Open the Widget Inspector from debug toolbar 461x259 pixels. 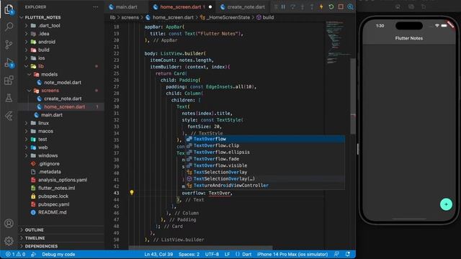tap(350, 6)
